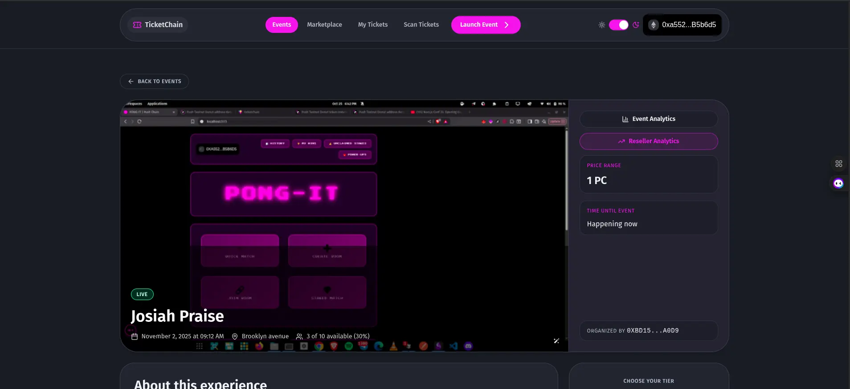850x389 pixels.
Task: Click the Ethereum wallet icon
Action: (x=653, y=25)
